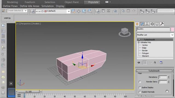Open the Modify command panel tab
The height and width of the screenshot is (98, 175).
142,24
